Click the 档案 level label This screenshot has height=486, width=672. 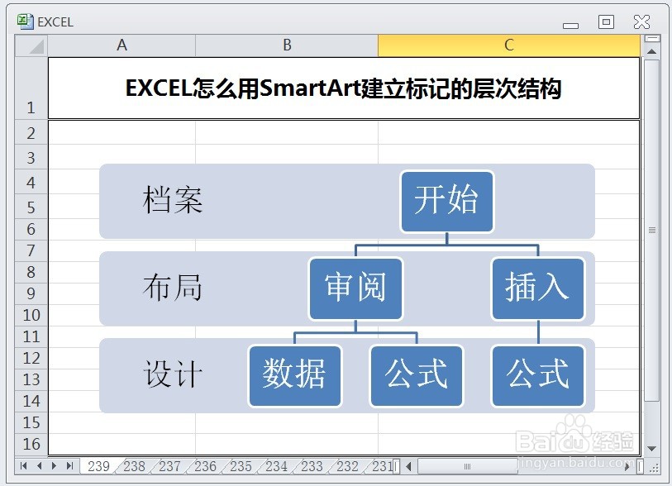pyautogui.click(x=172, y=200)
